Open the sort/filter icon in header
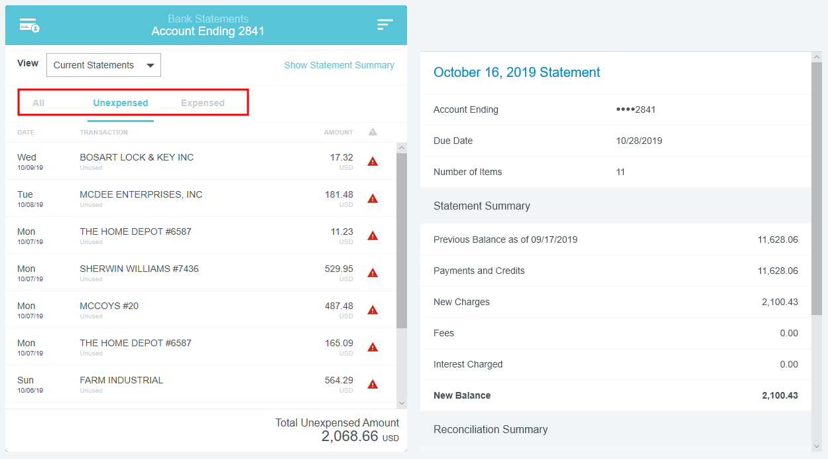Viewport: 828px width, 459px height. pyautogui.click(x=385, y=25)
